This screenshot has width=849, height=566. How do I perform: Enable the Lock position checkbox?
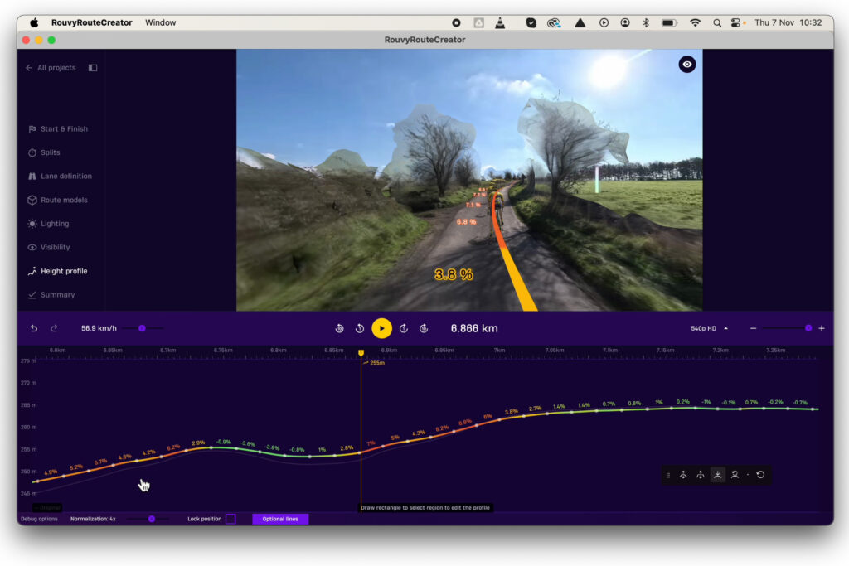click(230, 519)
